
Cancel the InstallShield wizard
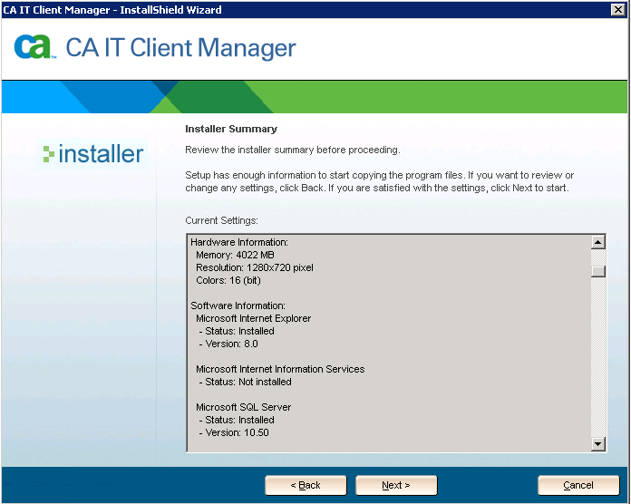[578, 485]
